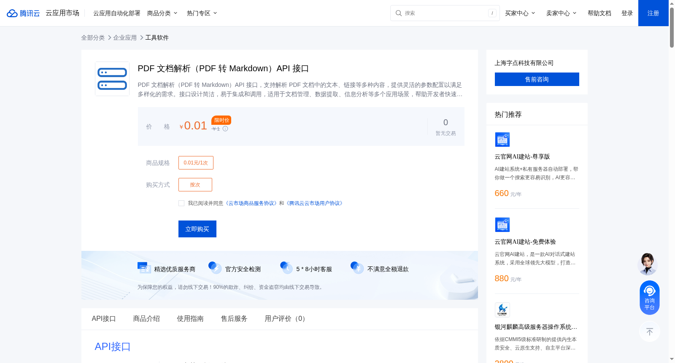Open the 咨询平台 floating button
The width and height of the screenshot is (675, 363).
click(649, 298)
